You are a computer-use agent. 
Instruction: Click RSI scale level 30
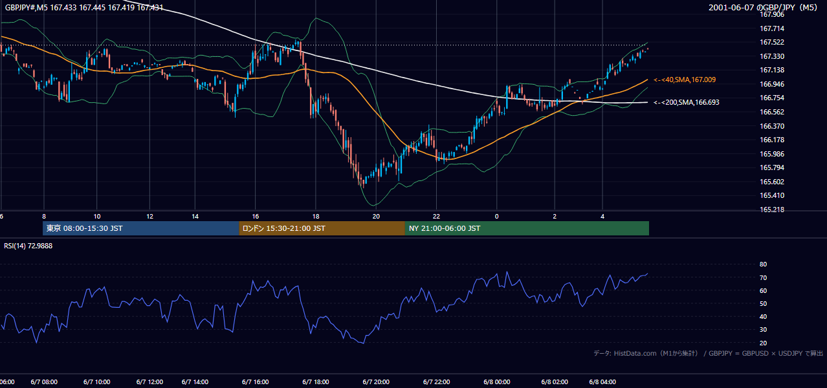click(x=763, y=329)
